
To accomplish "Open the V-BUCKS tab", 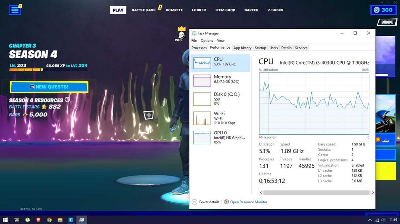I will click(x=275, y=10).
